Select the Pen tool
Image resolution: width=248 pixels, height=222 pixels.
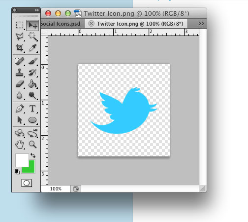click(x=20, y=109)
